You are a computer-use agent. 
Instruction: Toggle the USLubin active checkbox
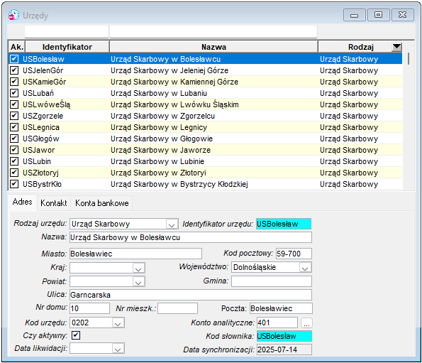click(x=14, y=161)
